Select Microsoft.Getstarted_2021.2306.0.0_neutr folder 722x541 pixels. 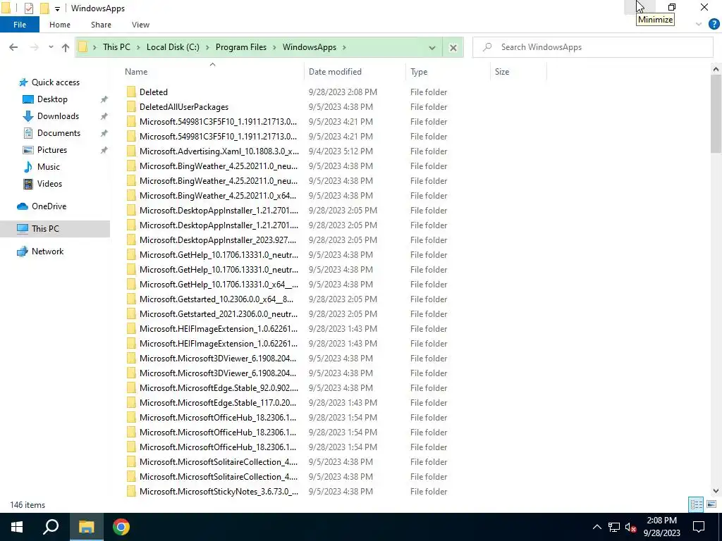(x=219, y=313)
